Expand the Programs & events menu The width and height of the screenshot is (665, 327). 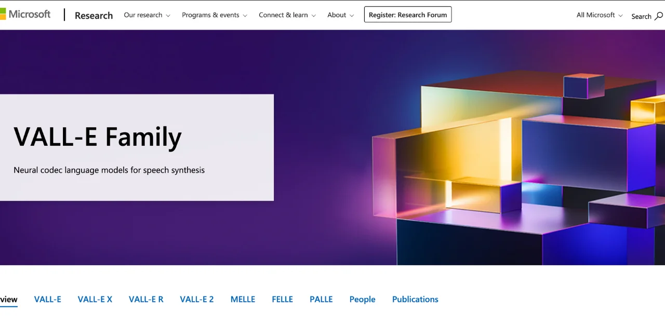coord(215,15)
